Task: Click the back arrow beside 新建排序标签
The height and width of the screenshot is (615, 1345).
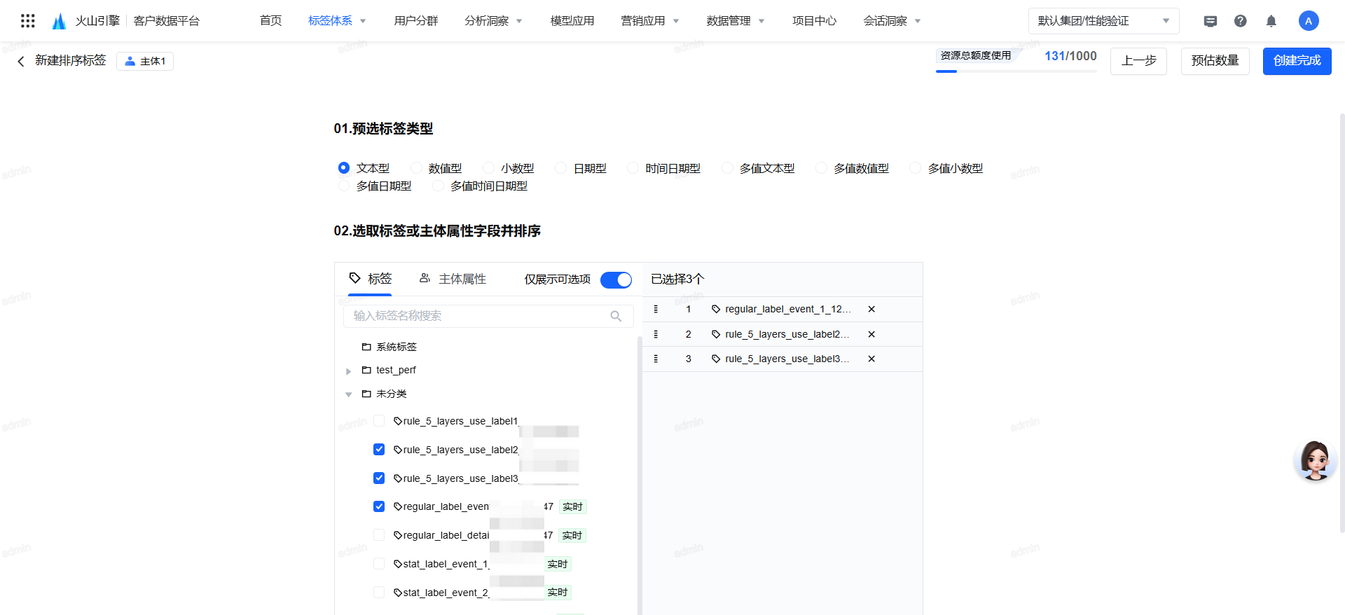Action: point(21,62)
